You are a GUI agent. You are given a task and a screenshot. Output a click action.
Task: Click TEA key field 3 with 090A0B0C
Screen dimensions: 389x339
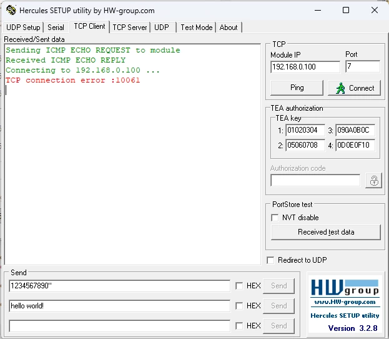[x=355, y=130]
